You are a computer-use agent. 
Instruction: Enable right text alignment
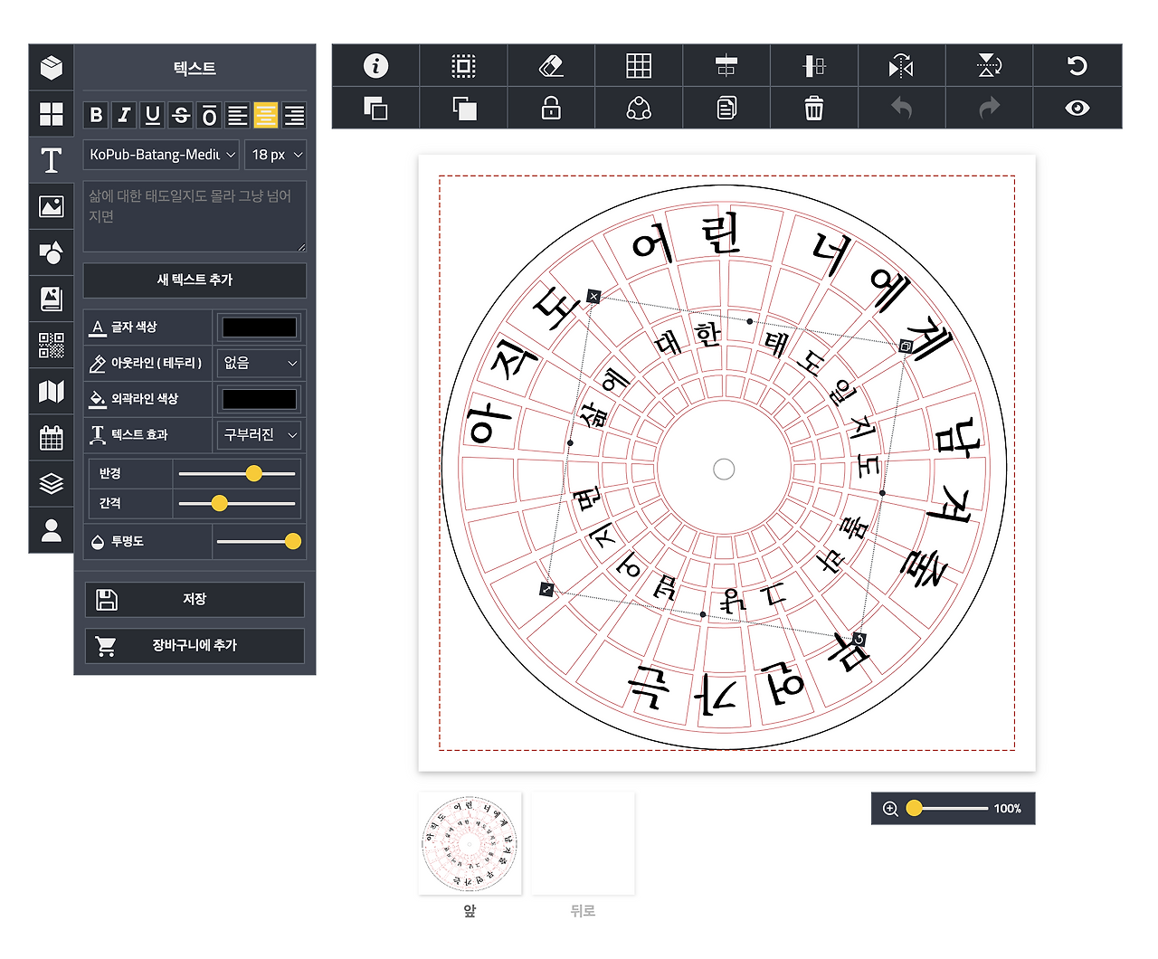[x=293, y=115]
